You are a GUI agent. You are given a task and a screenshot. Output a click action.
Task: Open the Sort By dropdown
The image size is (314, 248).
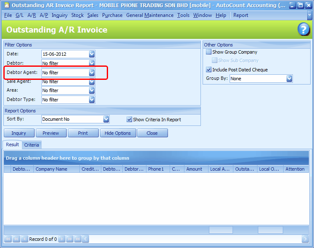(x=106, y=119)
